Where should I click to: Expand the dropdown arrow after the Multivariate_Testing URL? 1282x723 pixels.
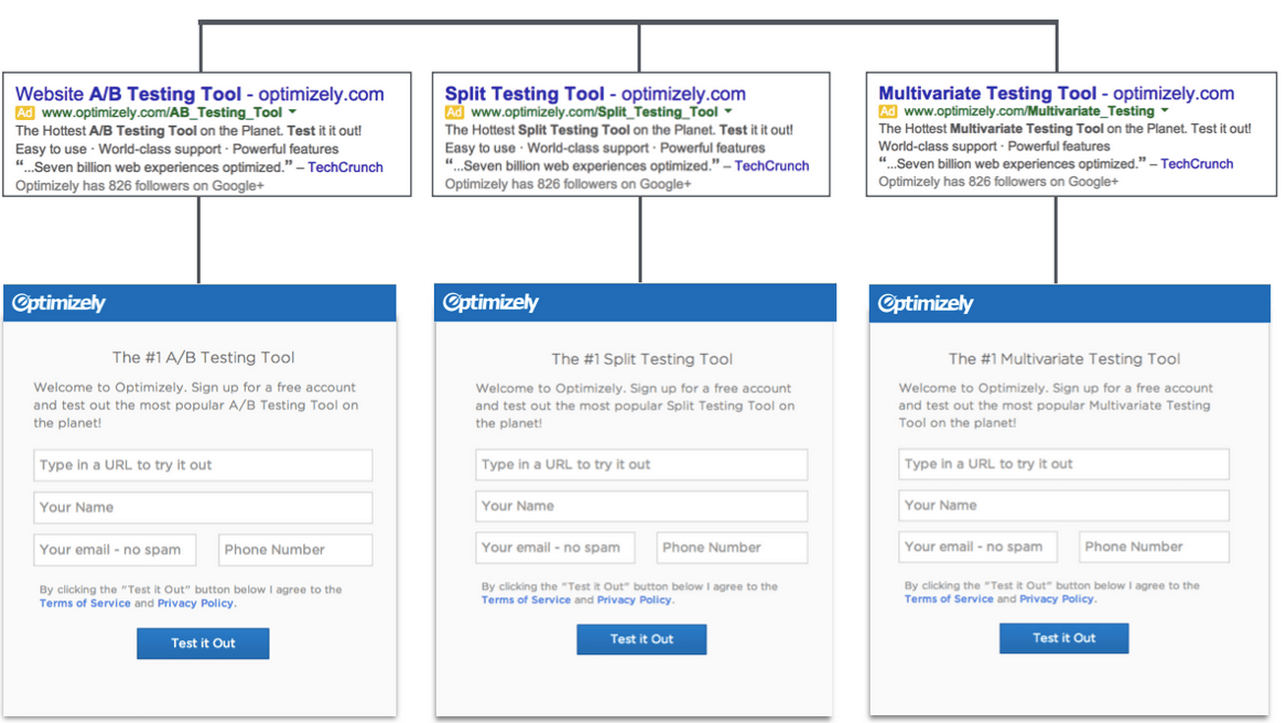tap(1165, 111)
